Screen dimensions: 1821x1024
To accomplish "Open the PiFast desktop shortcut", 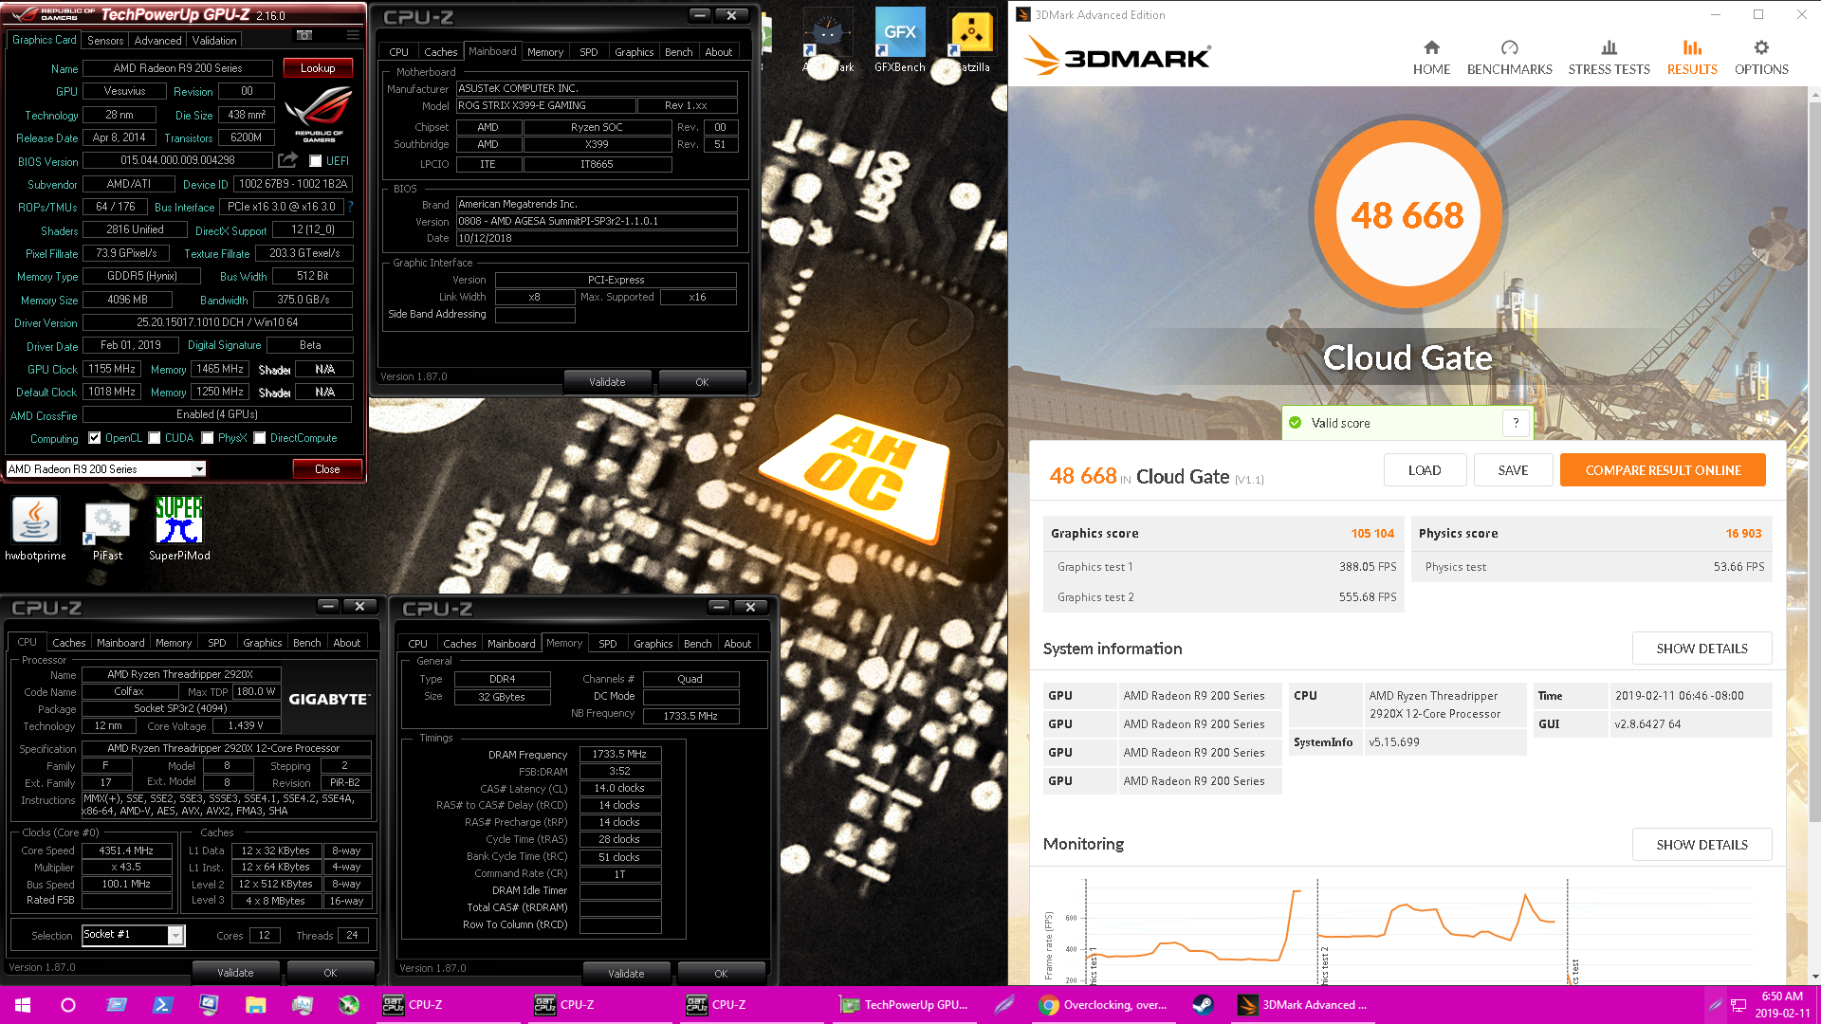I will [x=107, y=529].
